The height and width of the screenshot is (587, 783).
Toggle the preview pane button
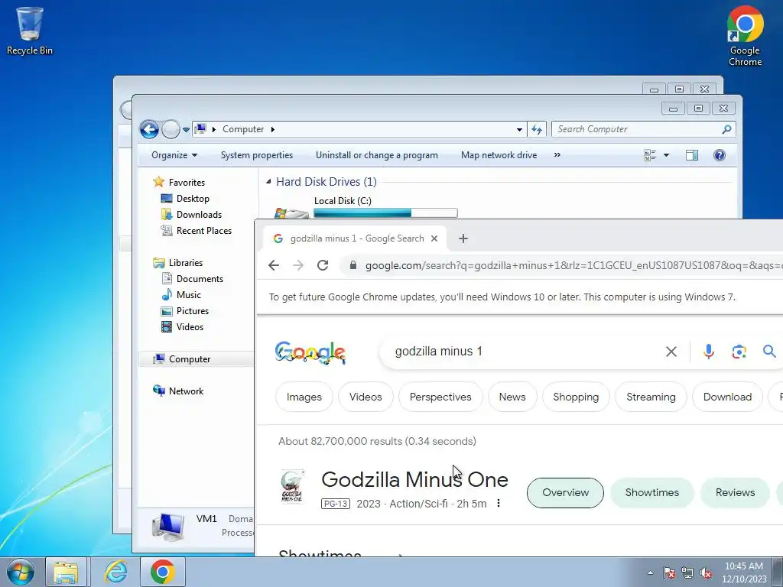point(691,155)
